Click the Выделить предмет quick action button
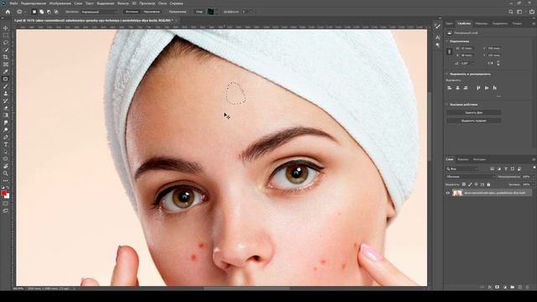 [473, 121]
